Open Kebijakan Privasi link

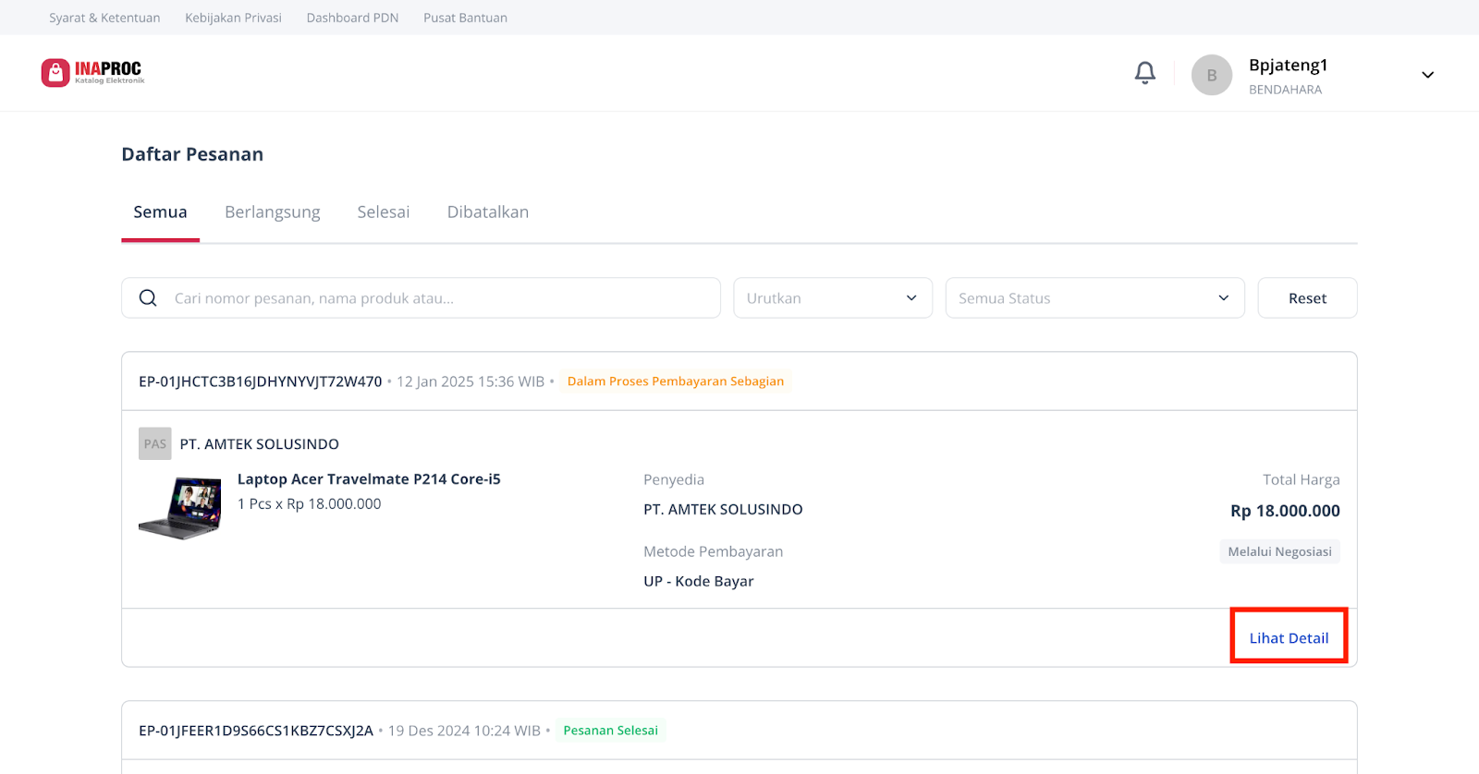[233, 18]
